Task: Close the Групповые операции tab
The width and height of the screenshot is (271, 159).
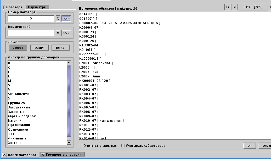Action: pos(43,155)
